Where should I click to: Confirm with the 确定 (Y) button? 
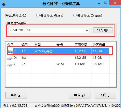80,95
